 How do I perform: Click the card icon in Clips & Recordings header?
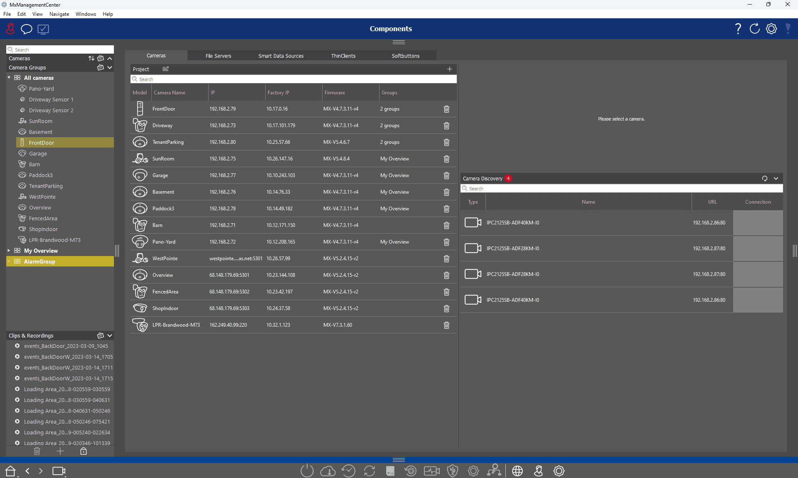coord(101,335)
